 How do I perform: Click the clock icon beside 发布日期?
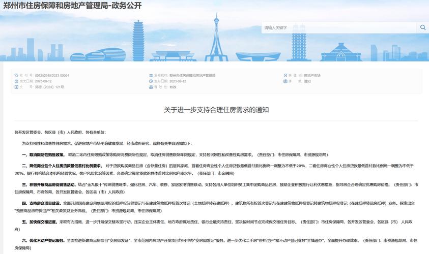(151, 81)
